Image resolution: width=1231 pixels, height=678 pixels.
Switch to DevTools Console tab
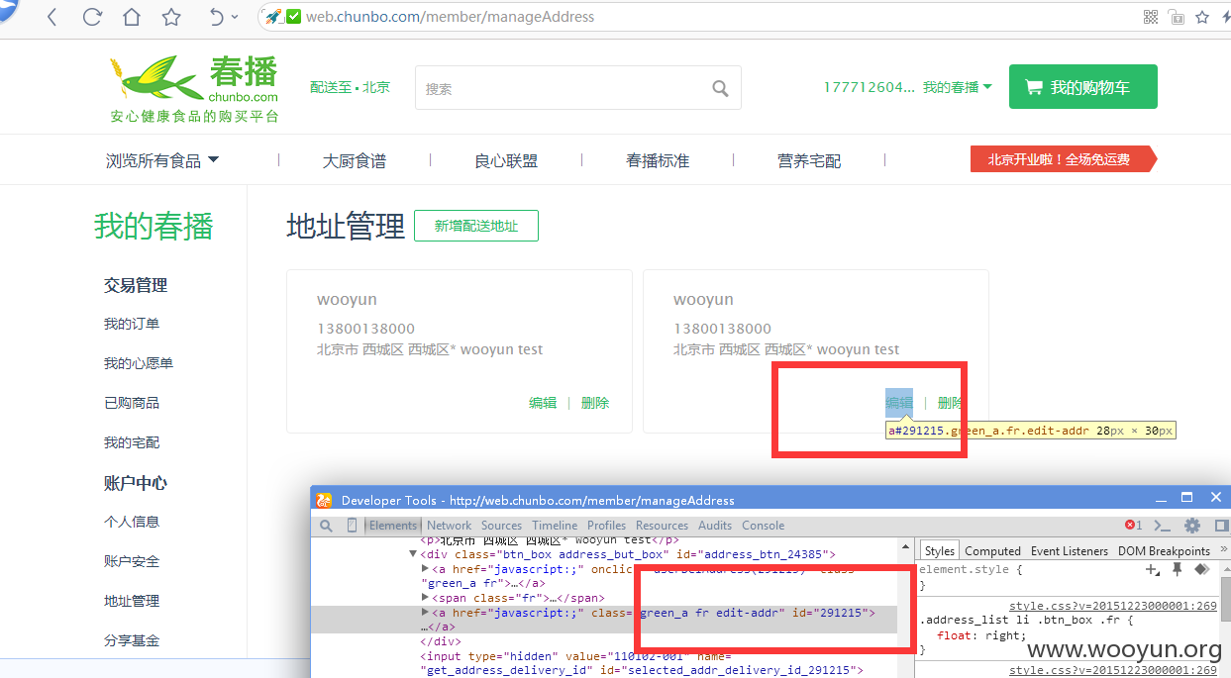click(x=763, y=526)
